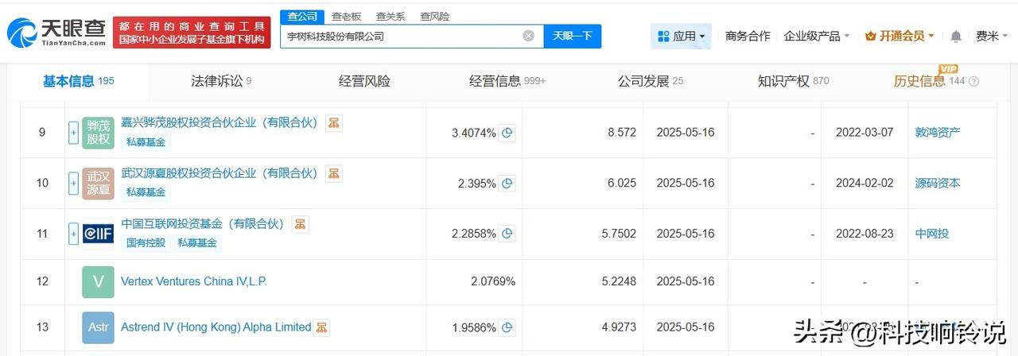Click shareholding detail icon beside 2.395%
The image size is (1018, 356).
click(x=507, y=184)
